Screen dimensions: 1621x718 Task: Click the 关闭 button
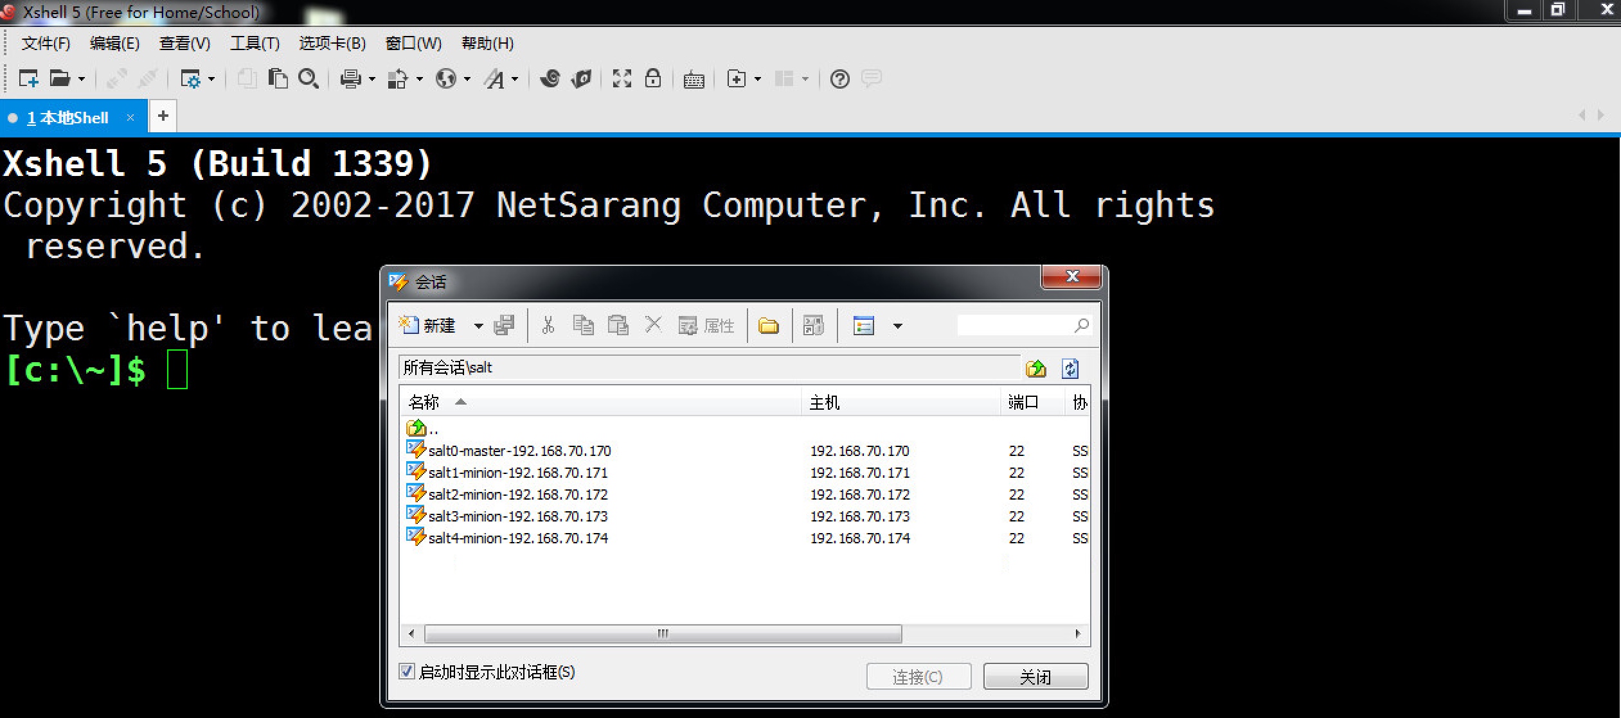tap(1035, 676)
